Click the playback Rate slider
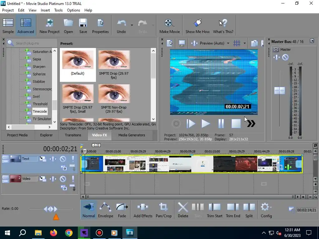Image resolution: width=319 pixels, height=239 pixels. pos(51,209)
